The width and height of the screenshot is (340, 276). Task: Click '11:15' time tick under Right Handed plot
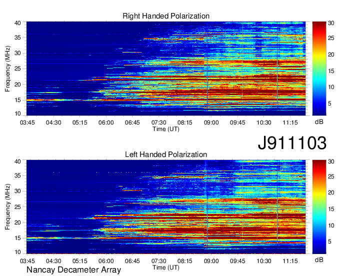(x=290, y=122)
